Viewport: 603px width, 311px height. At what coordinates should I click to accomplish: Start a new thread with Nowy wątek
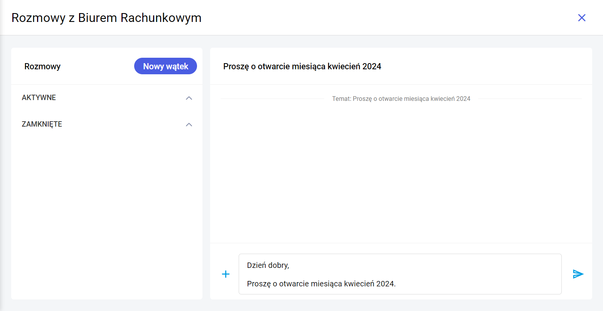(x=165, y=66)
